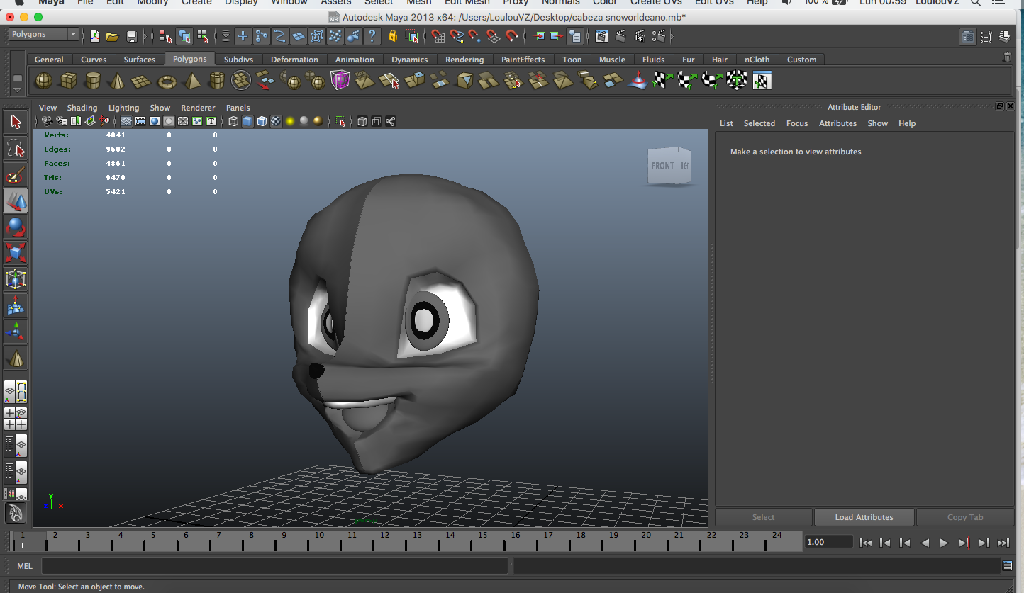Click the Load Attributes button
The width and height of the screenshot is (1024, 593).
864,517
